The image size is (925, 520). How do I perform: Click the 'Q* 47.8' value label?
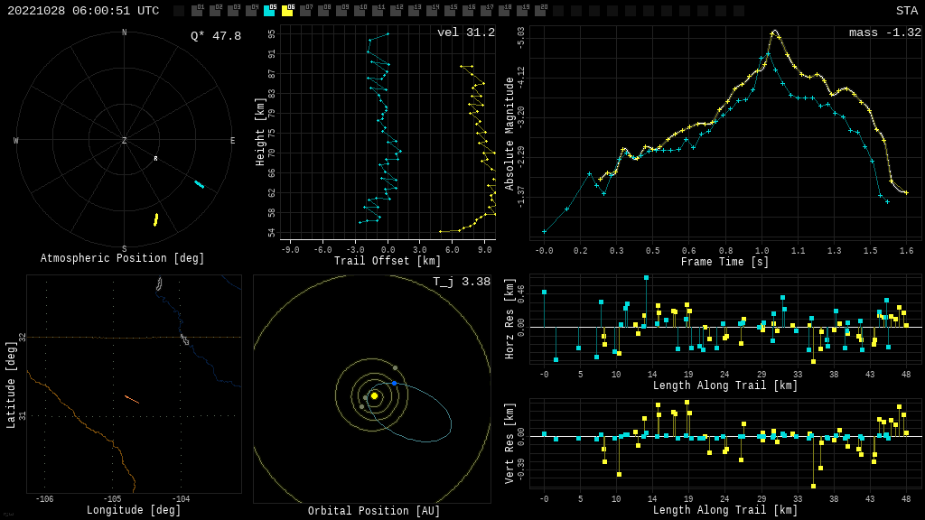point(215,36)
